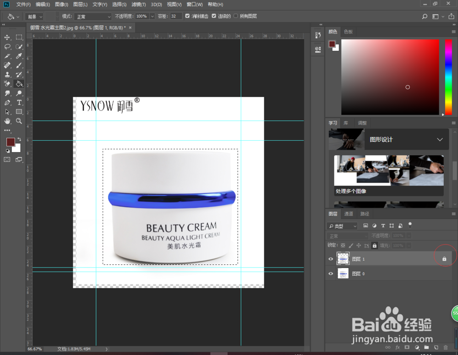Select the Rectangular Marquee tool
Screen dimensions: 458x355
[19, 38]
